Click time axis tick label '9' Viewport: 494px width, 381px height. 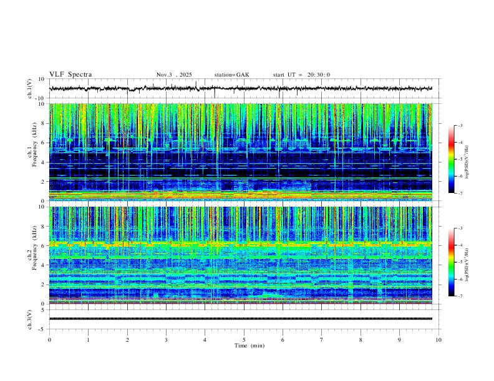pos(399,340)
